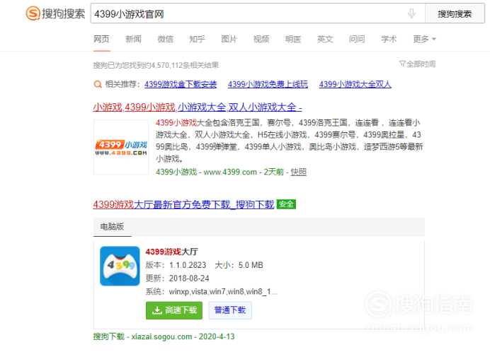
Task: Open 4399小游戏大全双人 suggestion link
Action: tap(355, 84)
